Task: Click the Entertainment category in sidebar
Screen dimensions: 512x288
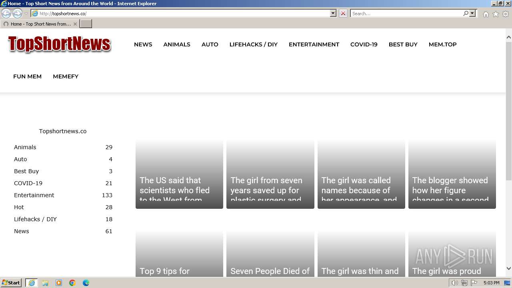Action: point(34,195)
